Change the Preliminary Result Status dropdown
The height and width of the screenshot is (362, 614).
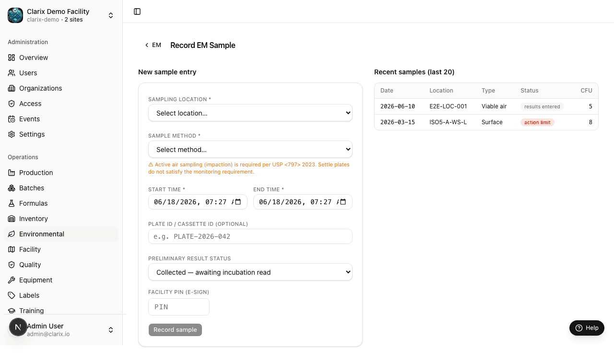[250, 272]
